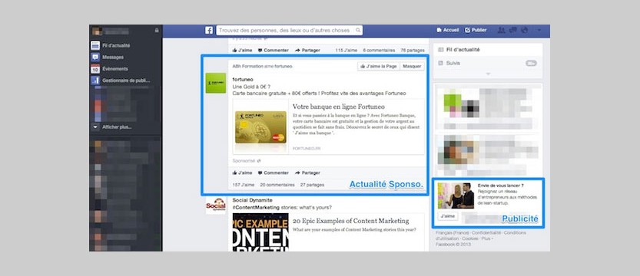Open Messages in the left sidebar

pos(113,58)
